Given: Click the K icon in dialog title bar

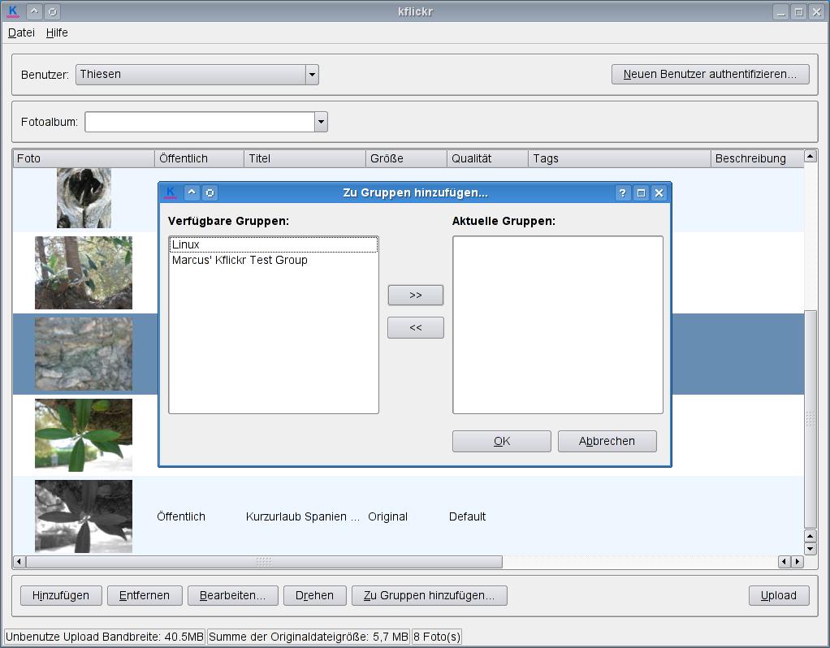Looking at the screenshot, I should coord(171,192).
